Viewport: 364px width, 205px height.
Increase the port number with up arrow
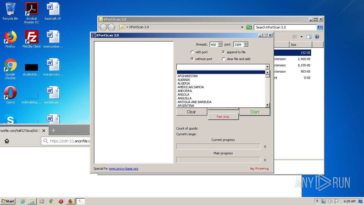pyautogui.click(x=246, y=43)
